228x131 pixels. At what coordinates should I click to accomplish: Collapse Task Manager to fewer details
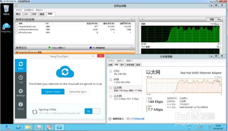(x=116, y=119)
